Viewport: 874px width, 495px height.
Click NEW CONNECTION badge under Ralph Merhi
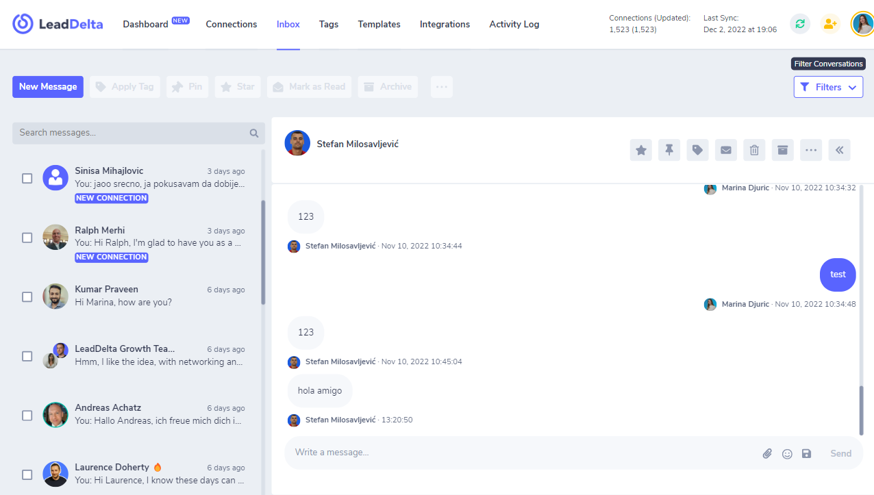112,257
